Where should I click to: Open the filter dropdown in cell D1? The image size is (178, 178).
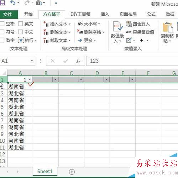[107, 79]
